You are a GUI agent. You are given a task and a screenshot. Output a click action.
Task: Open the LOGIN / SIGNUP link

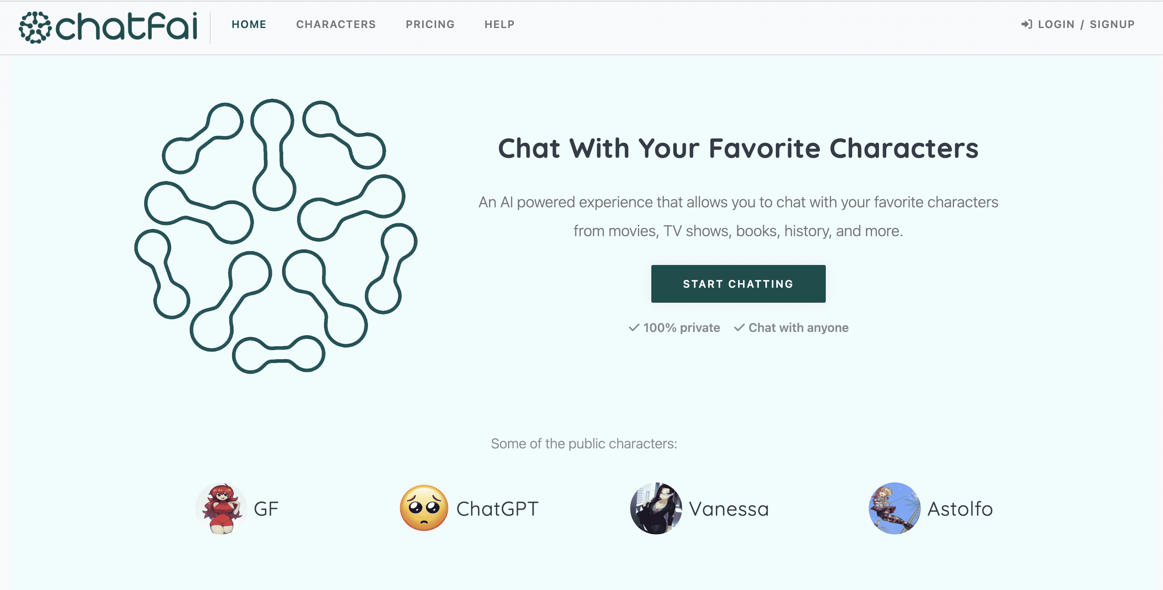1086,24
